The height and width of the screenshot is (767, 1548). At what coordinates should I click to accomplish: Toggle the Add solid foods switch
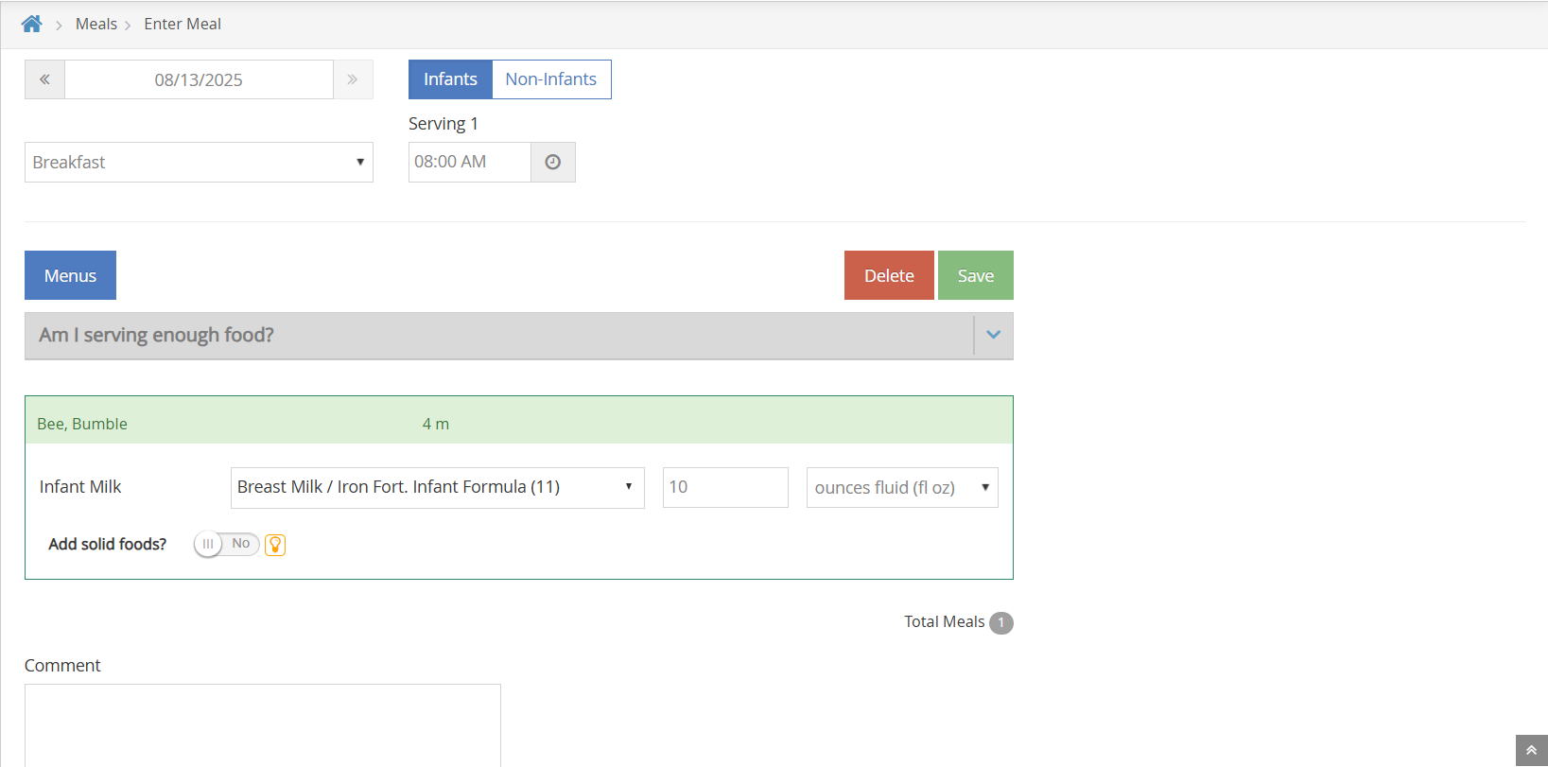click(226, 544)
